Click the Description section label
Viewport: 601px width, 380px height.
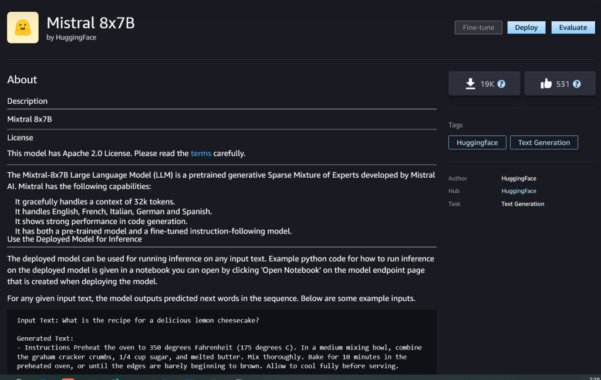[27, 101]
